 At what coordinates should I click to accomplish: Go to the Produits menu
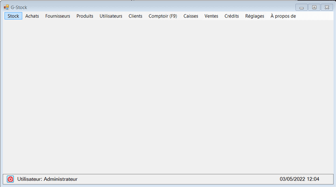click(x=85, y=16)
